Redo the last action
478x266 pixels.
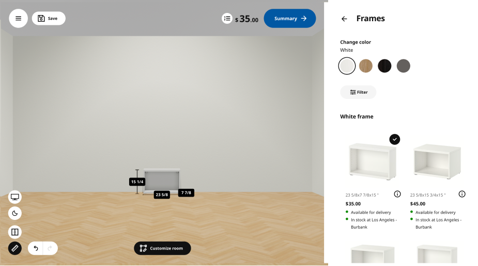[50, 248]
